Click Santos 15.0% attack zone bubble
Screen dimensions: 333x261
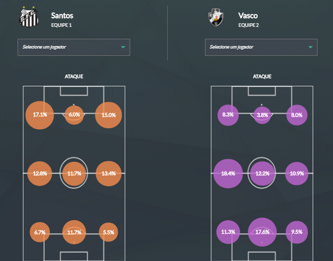[x=108, y=115]
